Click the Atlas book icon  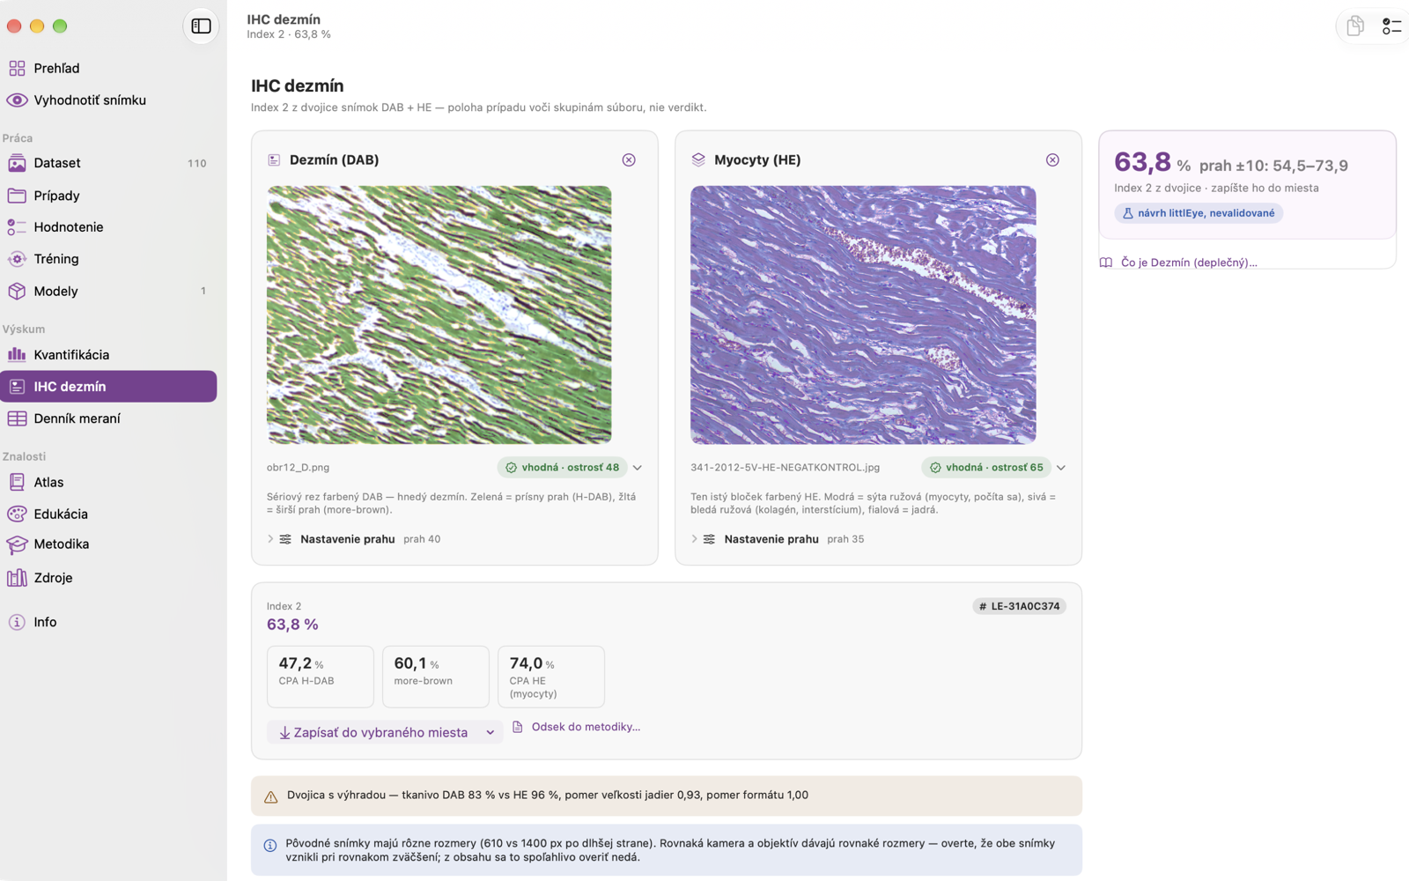click(x=17, y=482)
